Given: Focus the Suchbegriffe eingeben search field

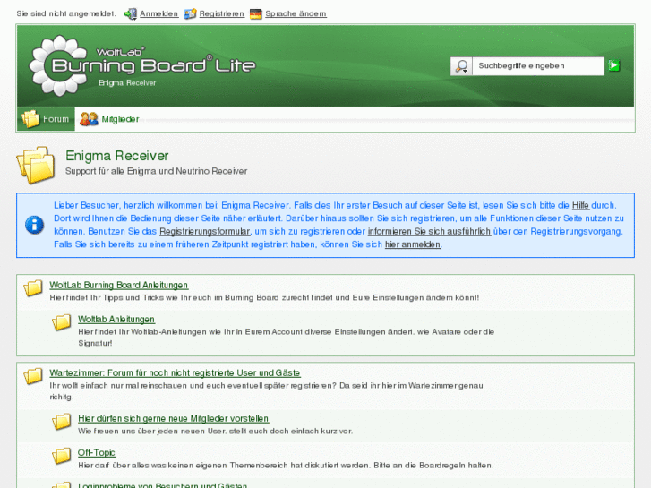Looking at the screenshot, I should [538, 66].
